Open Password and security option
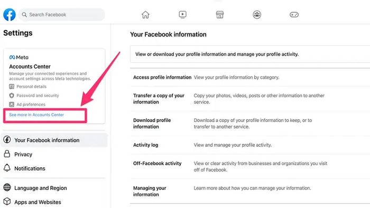The width and height of the screenshot is (370, 208). tap(34, 96)
